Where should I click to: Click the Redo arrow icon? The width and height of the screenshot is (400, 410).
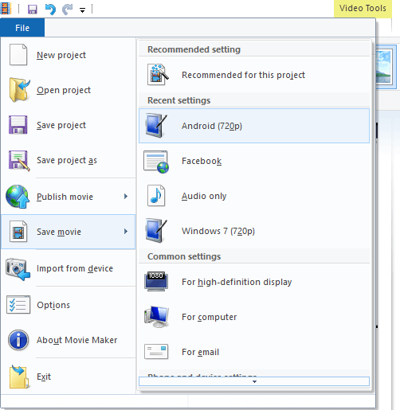pyautogui.click(x=67, y=10)
